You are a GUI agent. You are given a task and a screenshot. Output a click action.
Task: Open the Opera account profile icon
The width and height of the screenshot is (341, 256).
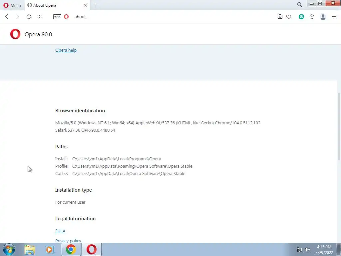tap(323, 17)
